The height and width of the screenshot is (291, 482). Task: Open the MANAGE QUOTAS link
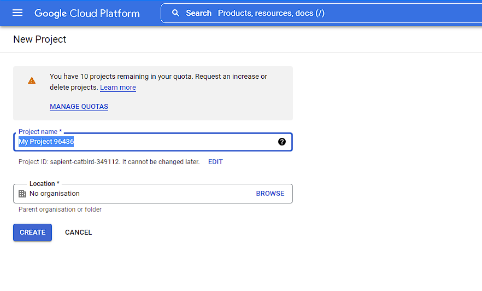79,107
